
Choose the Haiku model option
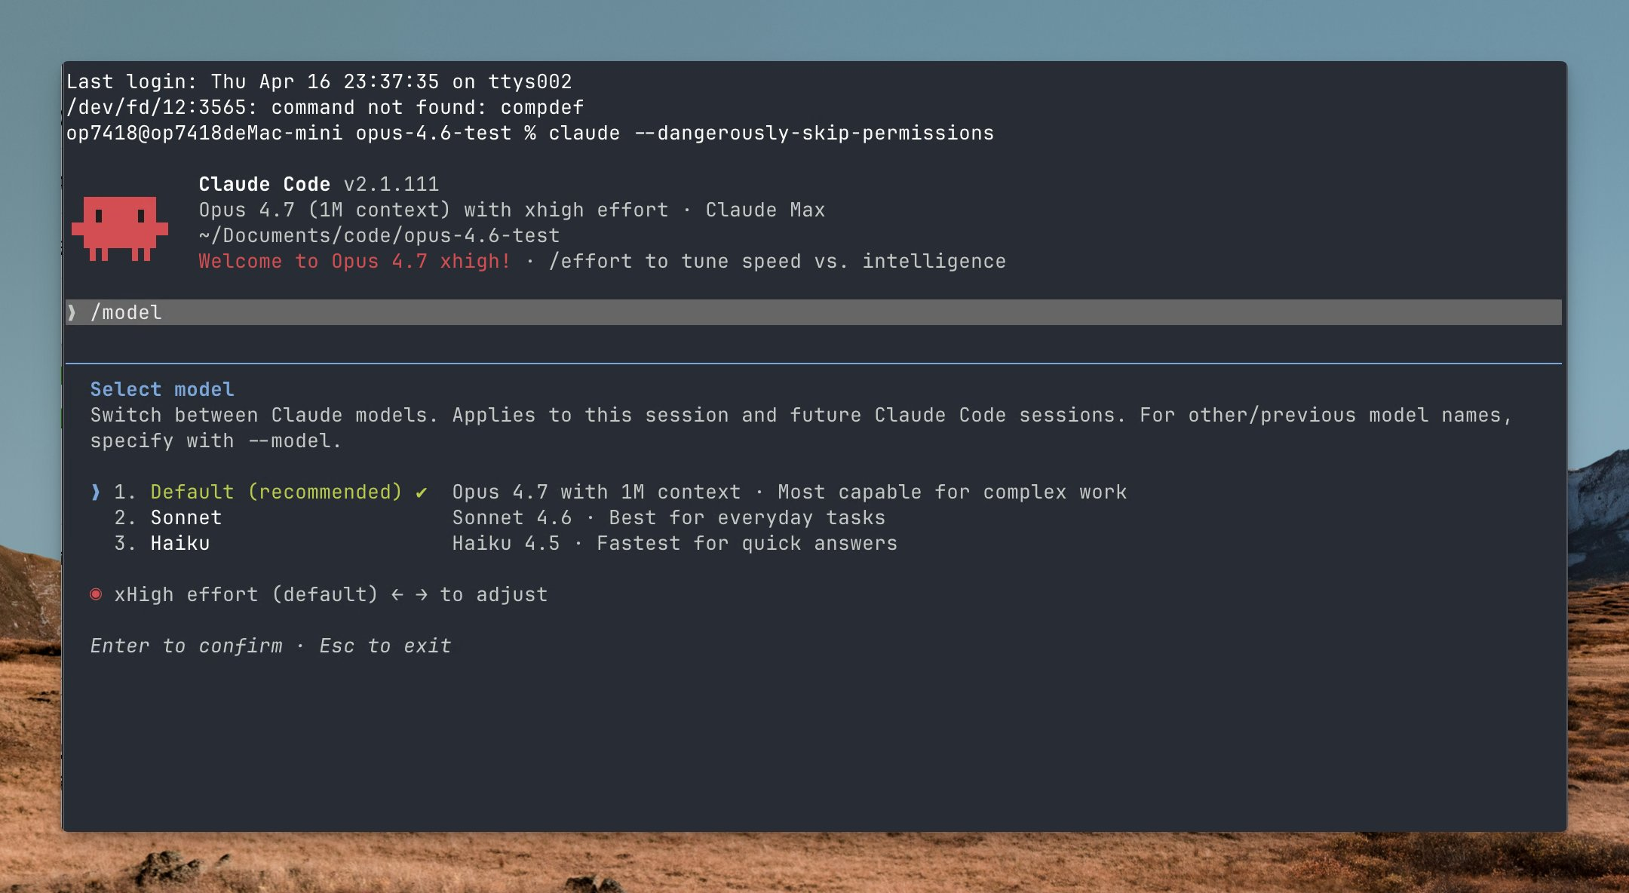[179, 544]
